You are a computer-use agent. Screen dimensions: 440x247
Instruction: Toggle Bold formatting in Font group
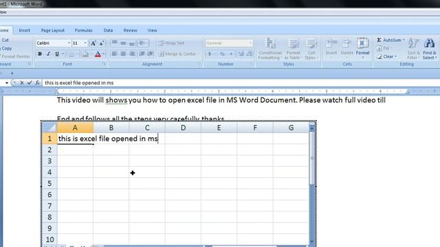click(40, 54)
